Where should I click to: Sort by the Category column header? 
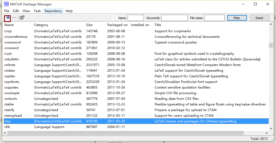[58, 25]
